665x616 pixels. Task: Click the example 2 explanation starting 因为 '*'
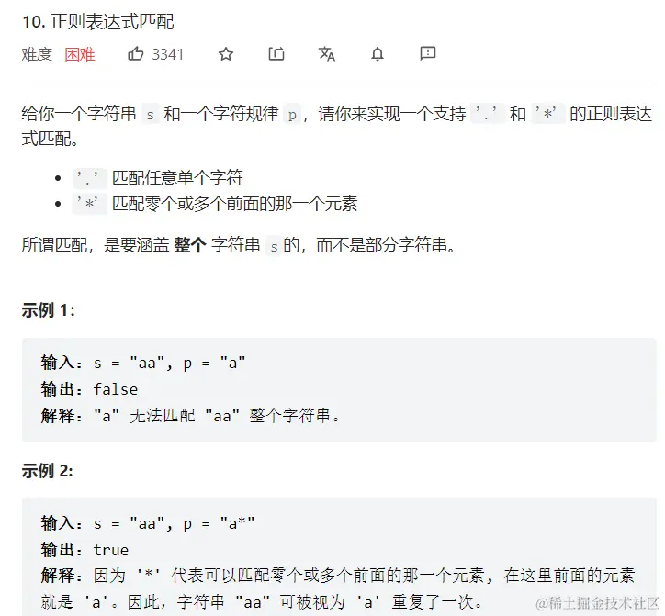[338, 588]
